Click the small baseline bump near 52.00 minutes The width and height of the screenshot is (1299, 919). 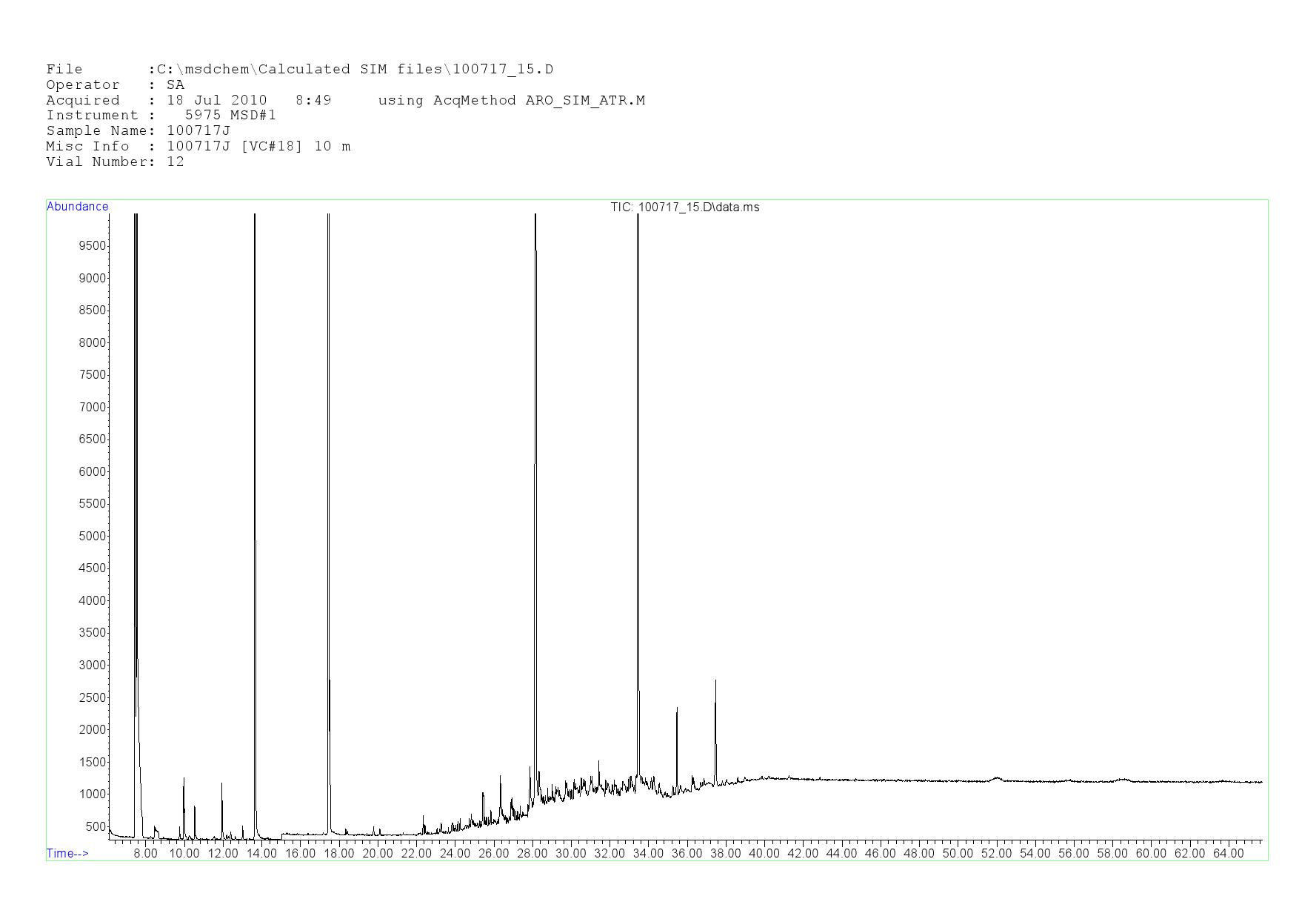point(997,778)
